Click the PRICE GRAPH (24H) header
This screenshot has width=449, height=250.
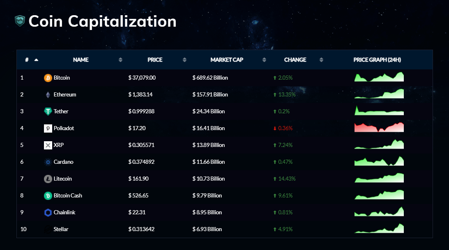coord(377,60)
